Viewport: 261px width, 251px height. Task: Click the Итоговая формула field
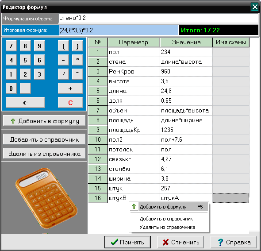[119, 30]
